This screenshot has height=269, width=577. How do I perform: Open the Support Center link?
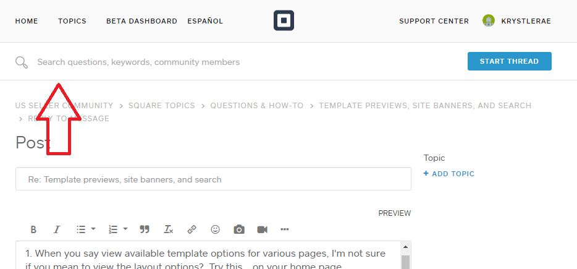[x=434, y=21]
